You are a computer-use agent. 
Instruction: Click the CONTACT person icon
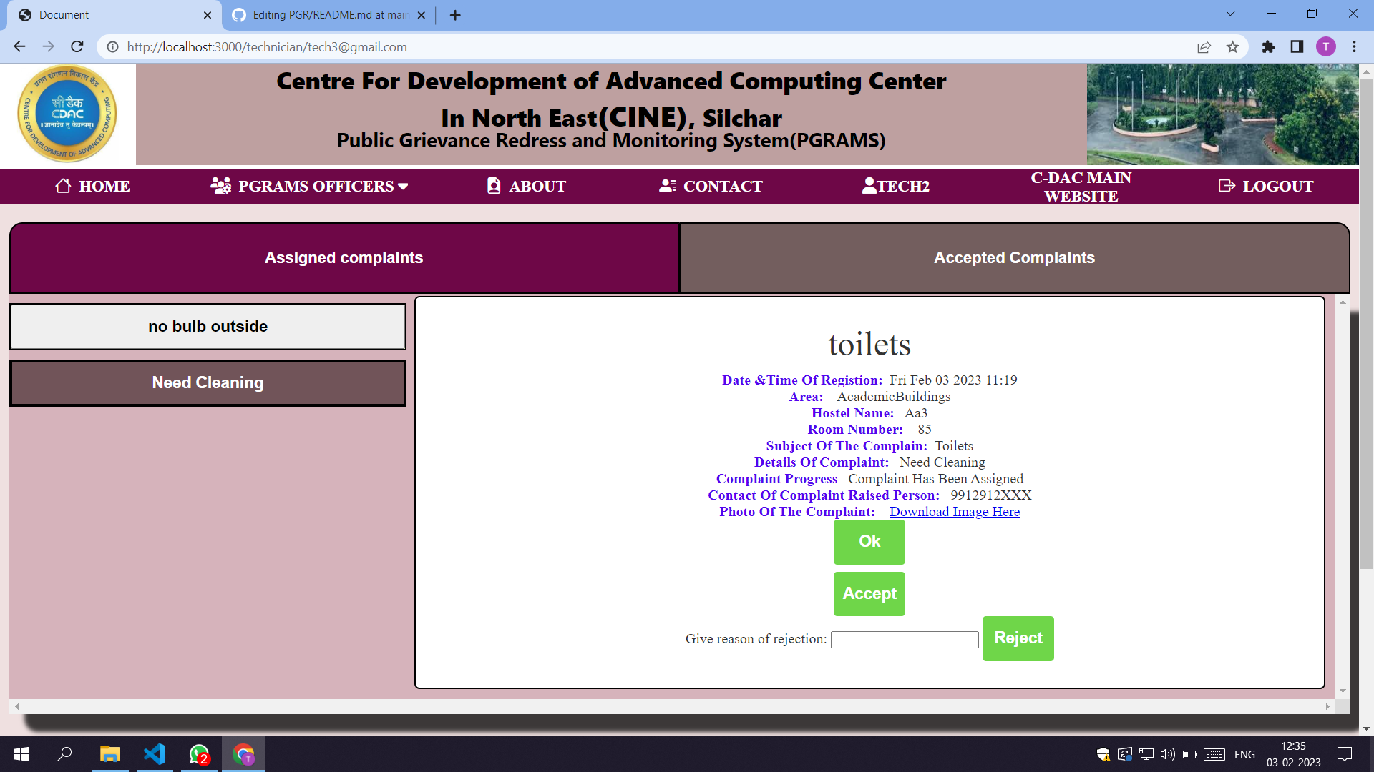pos(667,186)
